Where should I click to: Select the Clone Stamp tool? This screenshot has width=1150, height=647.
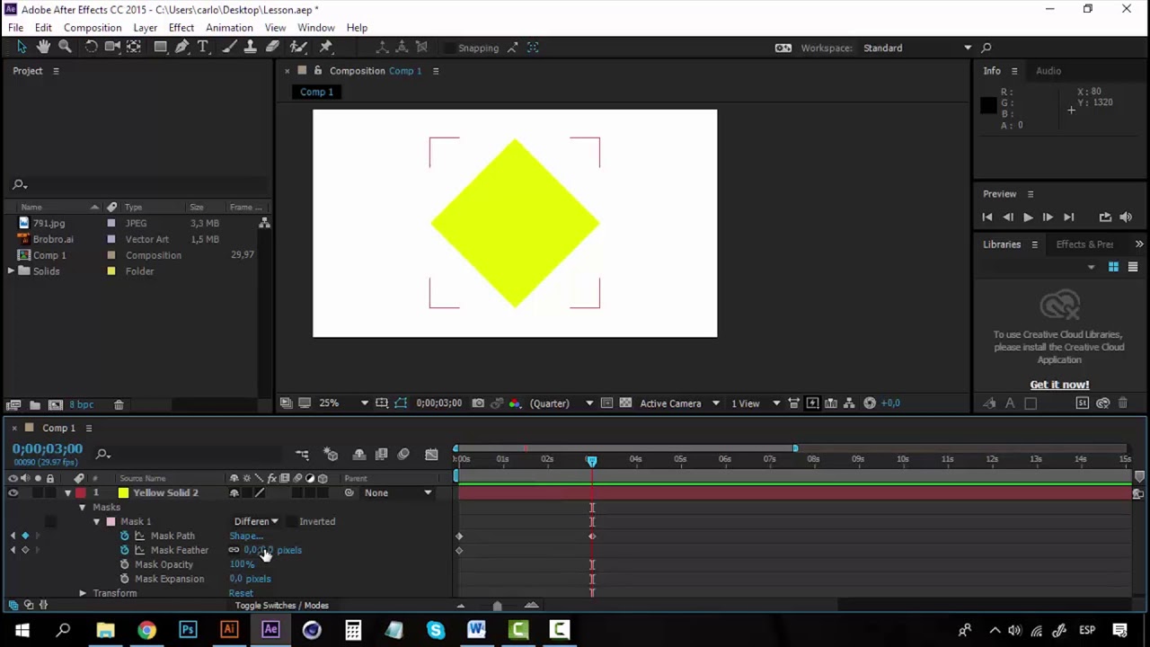pos(250,47)
